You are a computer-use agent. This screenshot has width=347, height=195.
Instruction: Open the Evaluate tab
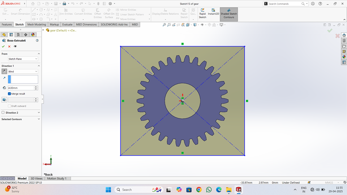67,25
